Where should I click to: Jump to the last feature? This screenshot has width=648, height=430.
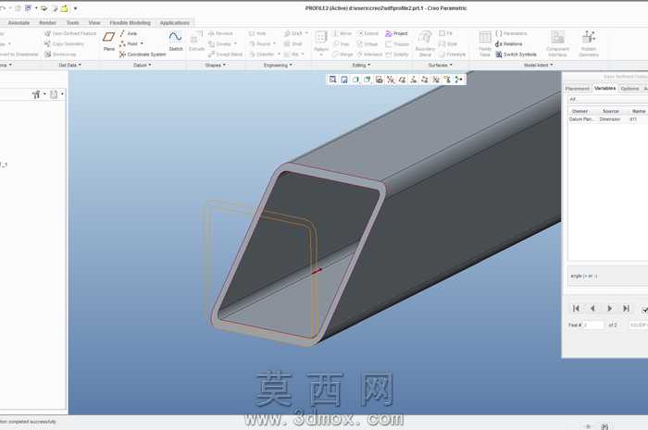[x=626, y=308]
